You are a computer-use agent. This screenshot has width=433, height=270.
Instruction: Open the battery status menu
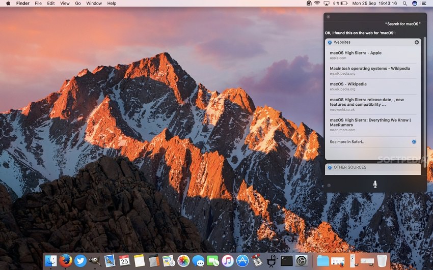click(x=343, y=3)
